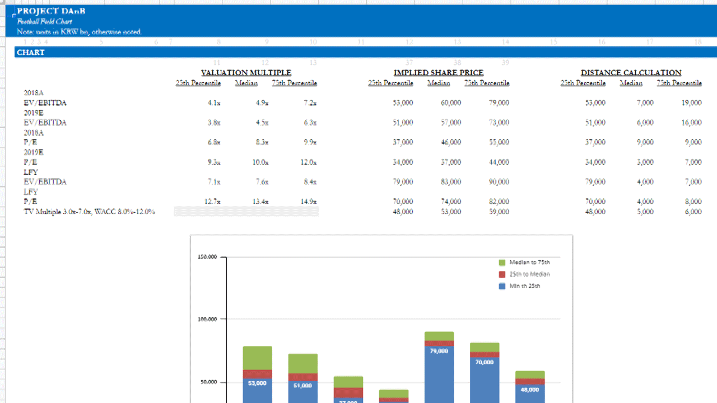
Task: Select the 4.5x multiple cell
Action: click(x=262, y=123)
